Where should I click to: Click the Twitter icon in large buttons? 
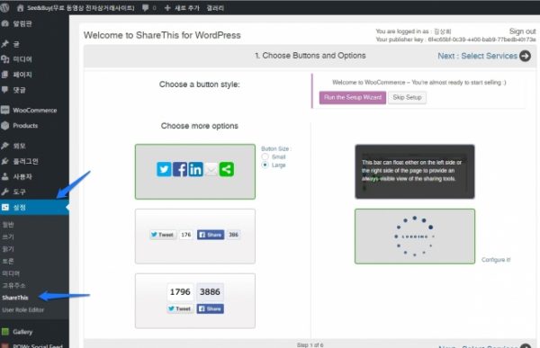click(x=164, y=169)
